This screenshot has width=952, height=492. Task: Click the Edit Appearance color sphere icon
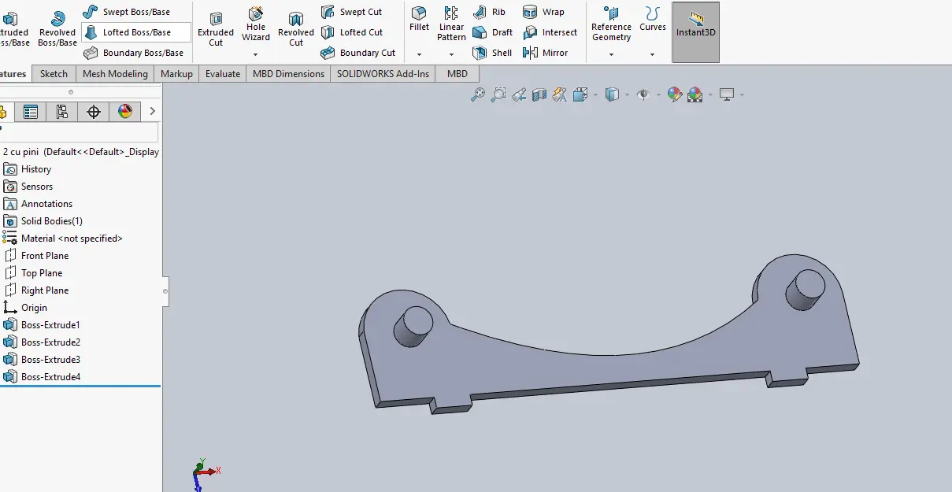coord(675,94)
